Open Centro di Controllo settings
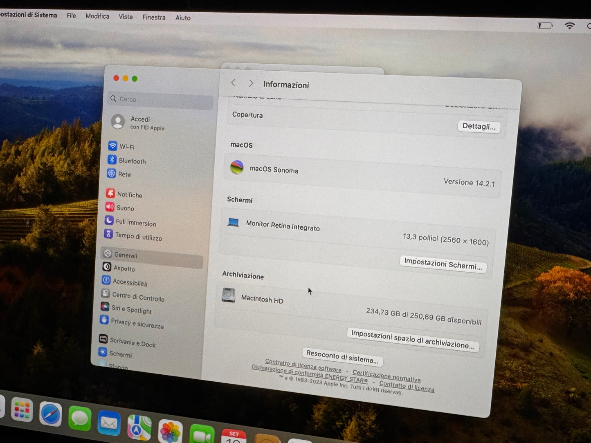 (x=138, y=297)
